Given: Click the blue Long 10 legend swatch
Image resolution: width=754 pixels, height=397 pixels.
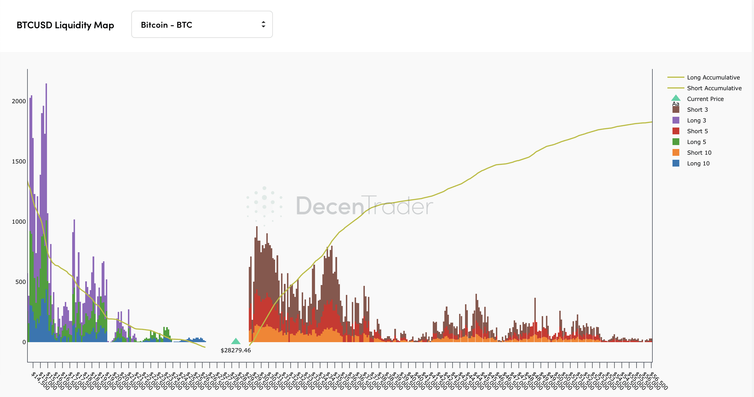Looking at the screenshot, I should point(676,163).
